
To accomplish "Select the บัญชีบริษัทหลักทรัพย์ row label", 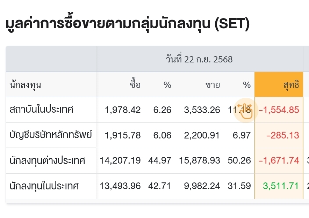I will tap(51, 135).
